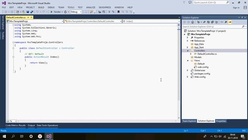248x140 pixels.
Task: Open the Output tab
Action: [x=31, y=125]
